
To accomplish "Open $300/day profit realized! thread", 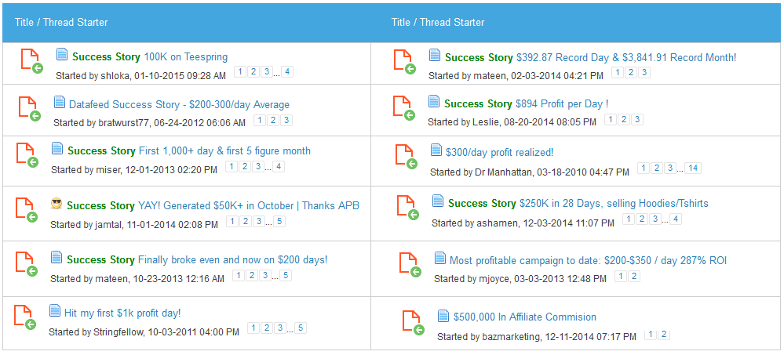I will coord(499,152).
